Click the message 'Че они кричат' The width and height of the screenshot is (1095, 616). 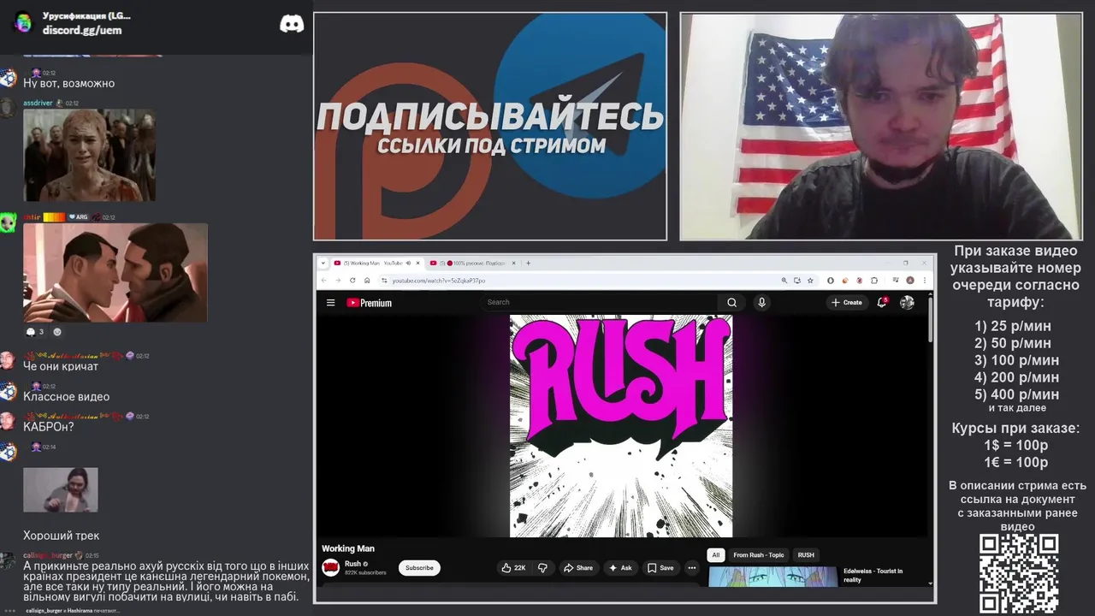[x=61, y=366]
